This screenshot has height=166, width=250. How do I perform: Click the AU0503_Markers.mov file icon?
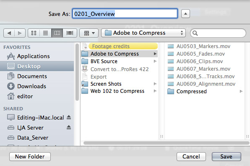click(171, 46)
